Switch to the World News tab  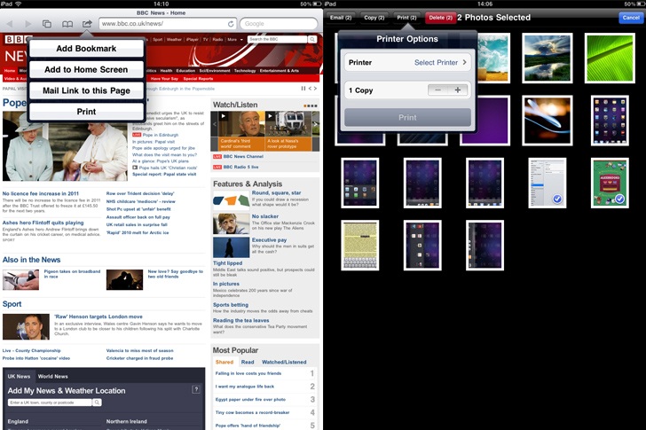[52, 376]
